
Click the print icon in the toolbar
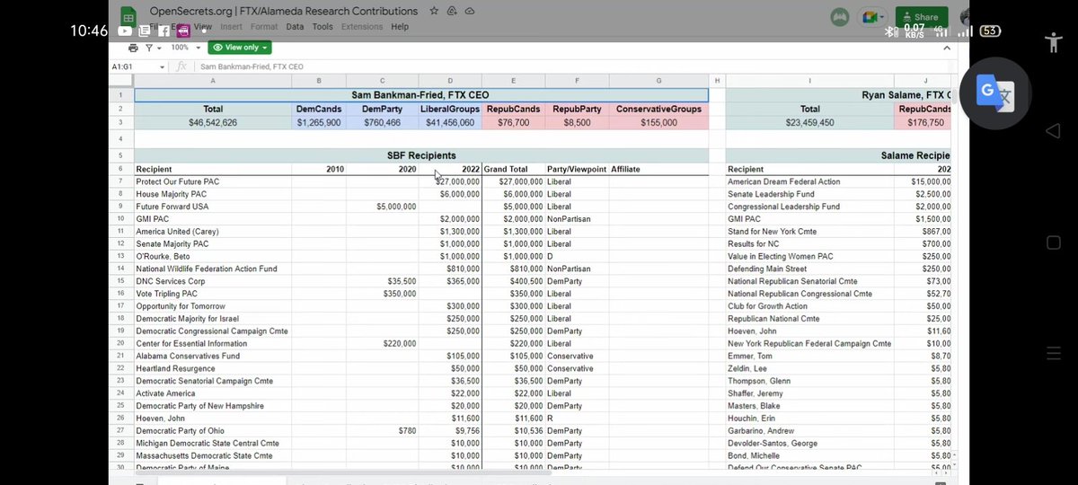(x=133, y=48)
